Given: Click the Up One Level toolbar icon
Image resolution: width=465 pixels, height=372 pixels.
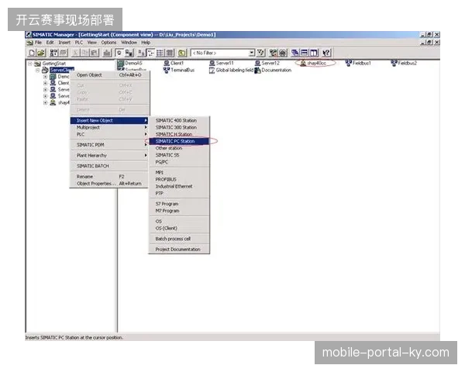Looking at the screenshot, I should (182, 53).
